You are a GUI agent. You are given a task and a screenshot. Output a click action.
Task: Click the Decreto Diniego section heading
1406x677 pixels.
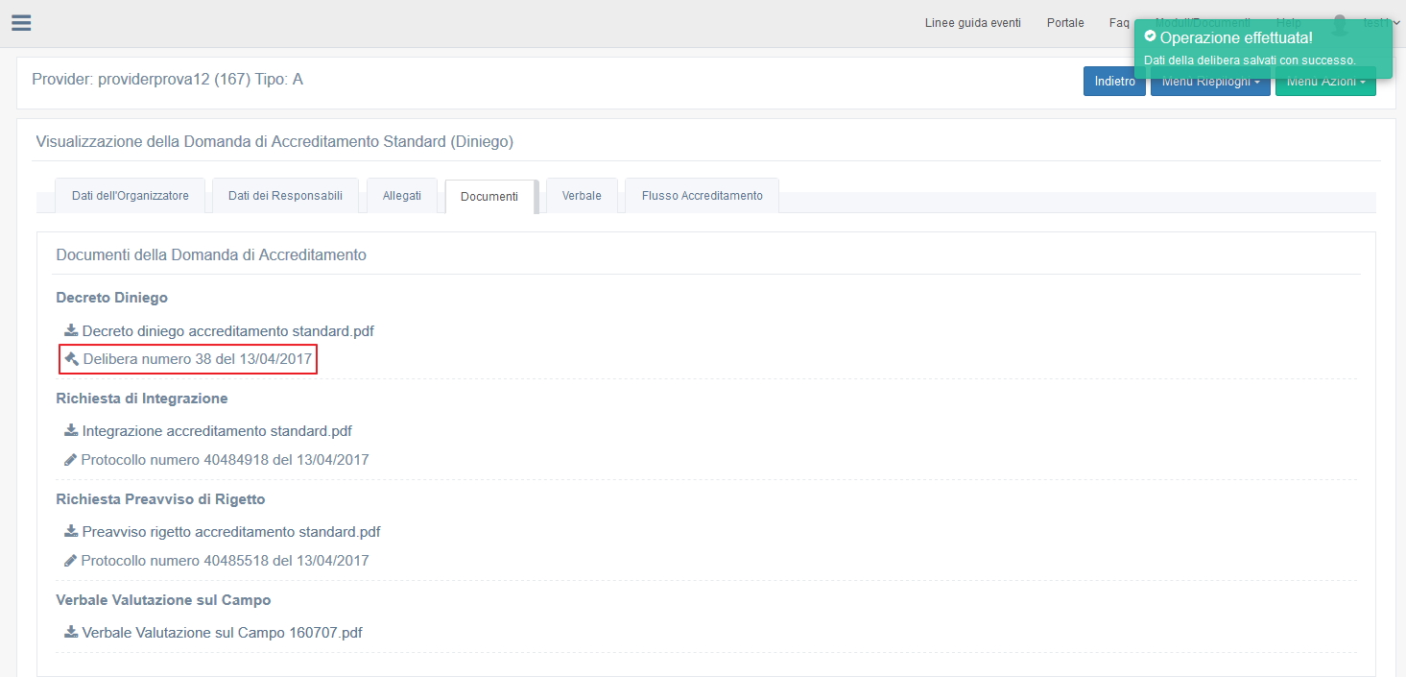112,298
